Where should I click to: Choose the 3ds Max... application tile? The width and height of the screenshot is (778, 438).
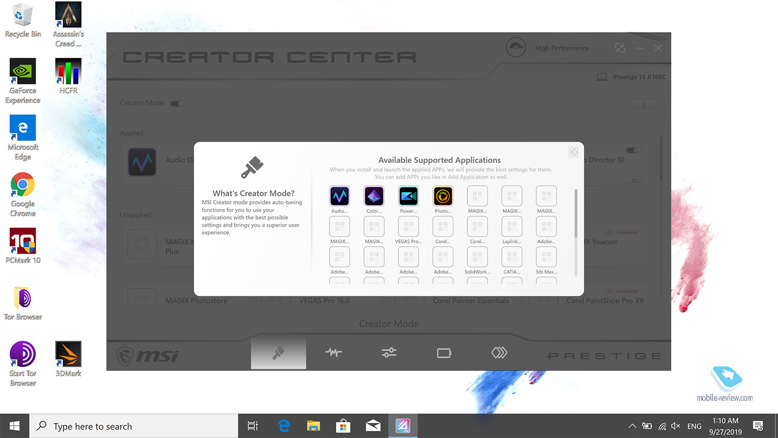click(x=546, y=257)
